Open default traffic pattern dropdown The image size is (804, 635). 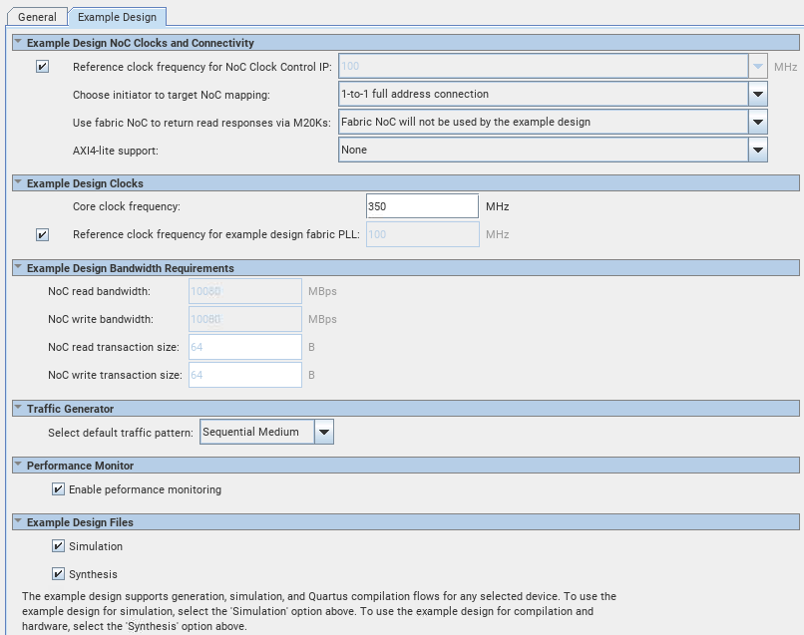coord(324,433)
